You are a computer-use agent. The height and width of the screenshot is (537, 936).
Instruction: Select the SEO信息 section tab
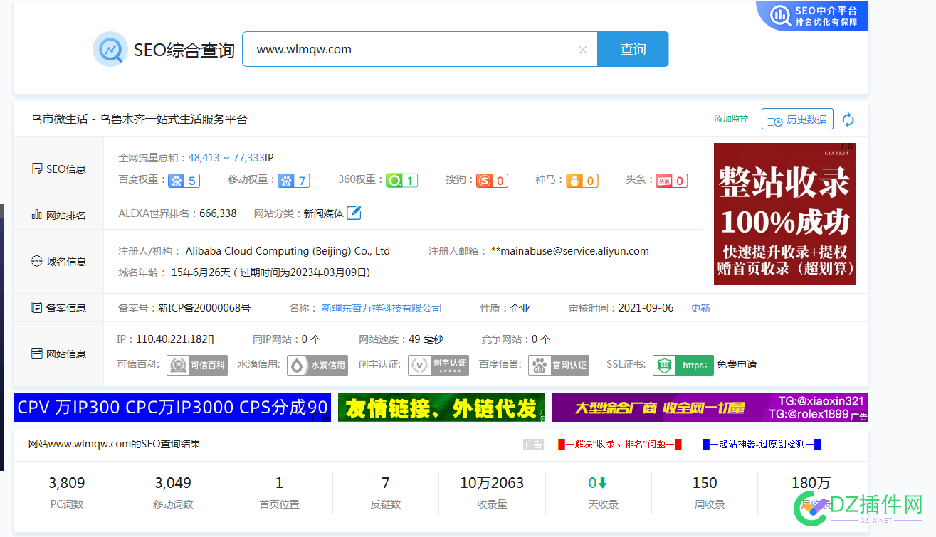(59, 169)
